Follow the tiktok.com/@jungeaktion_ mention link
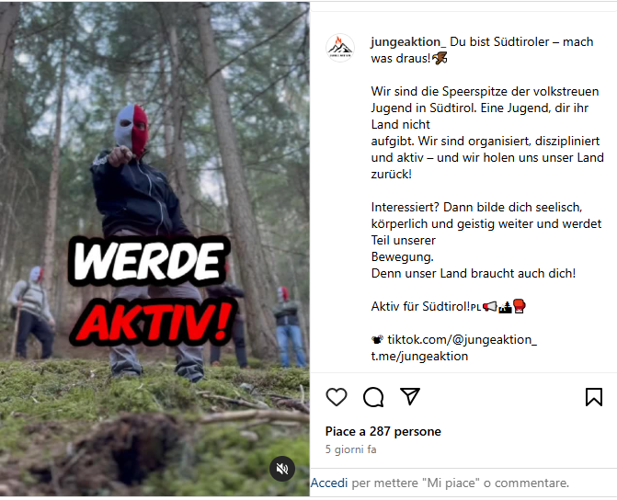 [x=462, y=339]
